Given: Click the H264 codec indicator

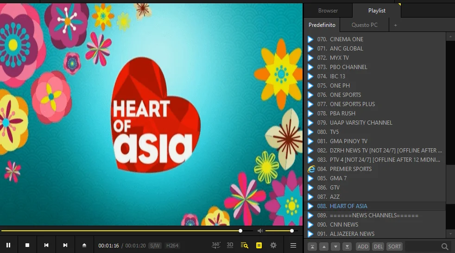Looking at the screenshot, I should coord(172,246).
